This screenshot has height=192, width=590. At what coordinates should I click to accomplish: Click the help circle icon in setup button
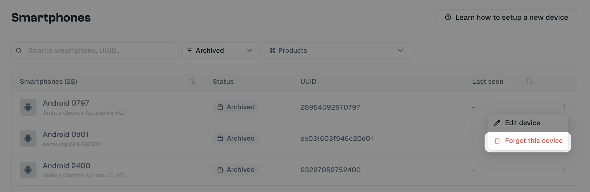(x=448, y=17)
